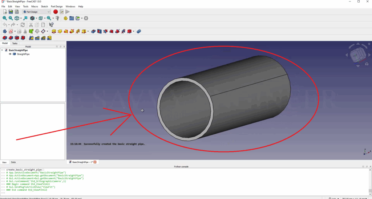Open the Part Design workbench dropdown
372x199 pixels.
coord(36,12)
